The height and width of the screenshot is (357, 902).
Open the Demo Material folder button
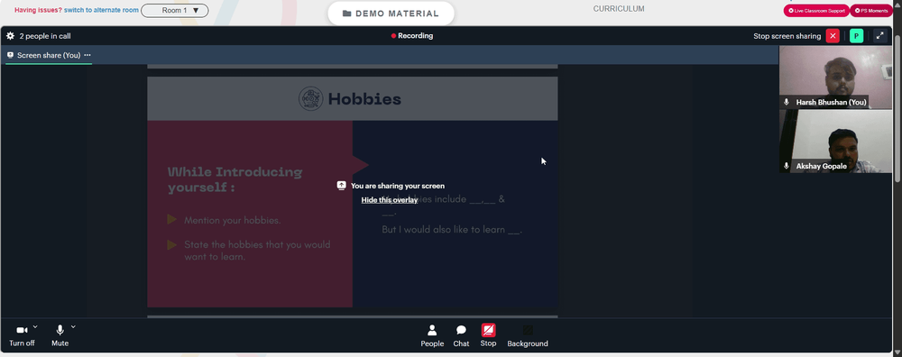pyautogui.click(x=391, y=14)
